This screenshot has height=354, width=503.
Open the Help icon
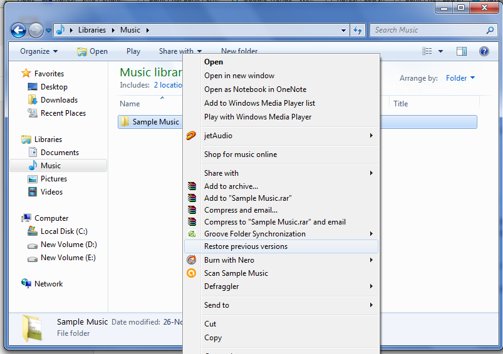[484, 51]
